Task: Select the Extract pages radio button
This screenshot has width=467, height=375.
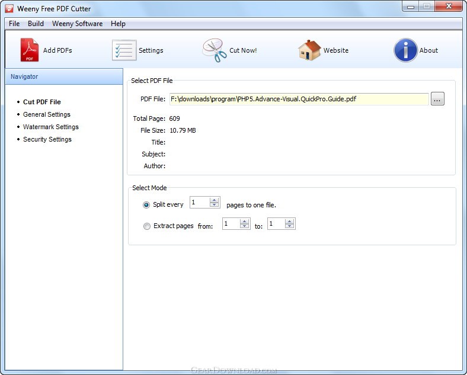Action: click(147, 226)
